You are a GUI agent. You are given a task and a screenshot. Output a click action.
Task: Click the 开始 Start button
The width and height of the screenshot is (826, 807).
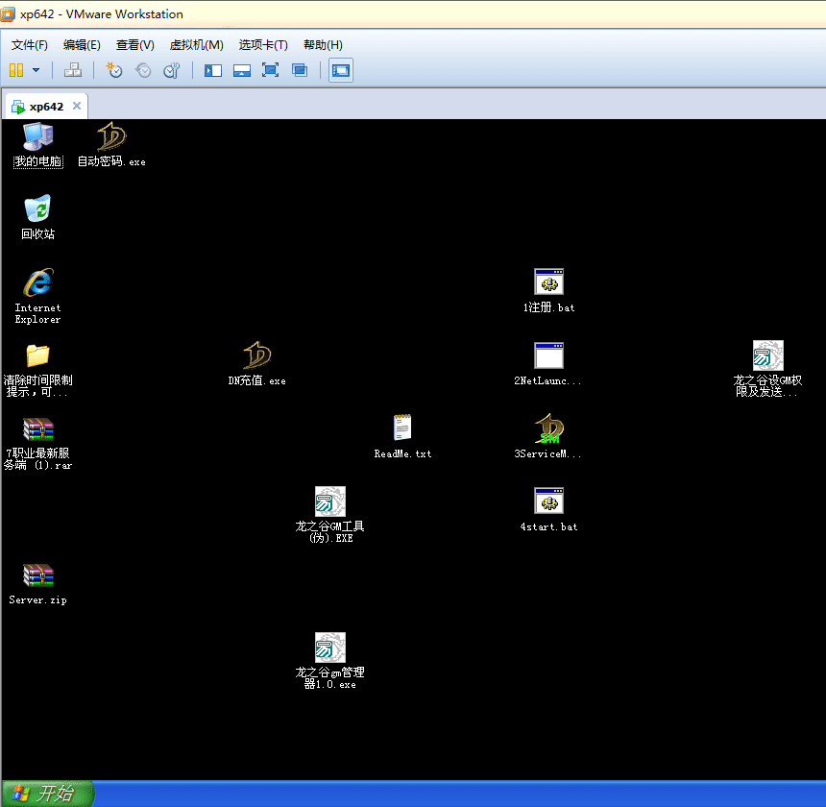(48, 794)
